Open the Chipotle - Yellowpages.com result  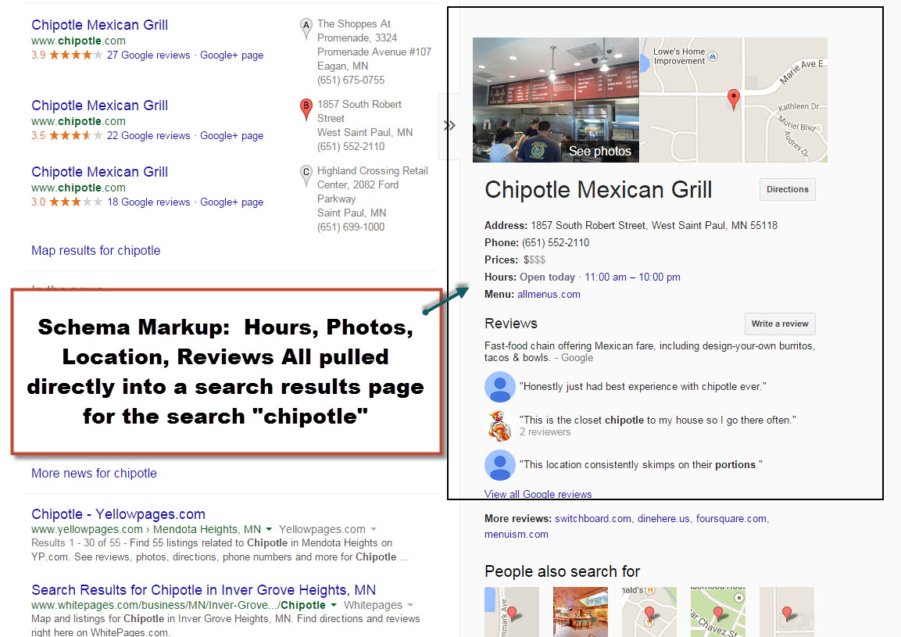click(118, 514)
